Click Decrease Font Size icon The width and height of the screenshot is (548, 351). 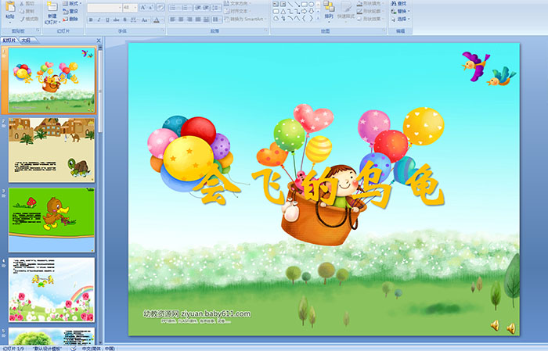tap(151, 8)
